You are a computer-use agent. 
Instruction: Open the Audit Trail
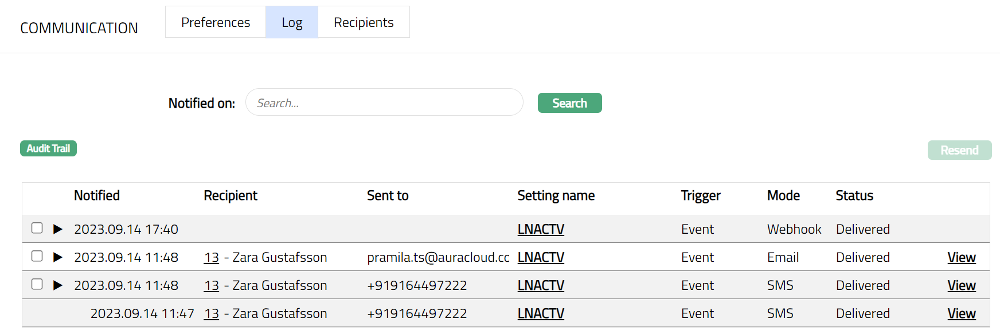tap(48, 148)
